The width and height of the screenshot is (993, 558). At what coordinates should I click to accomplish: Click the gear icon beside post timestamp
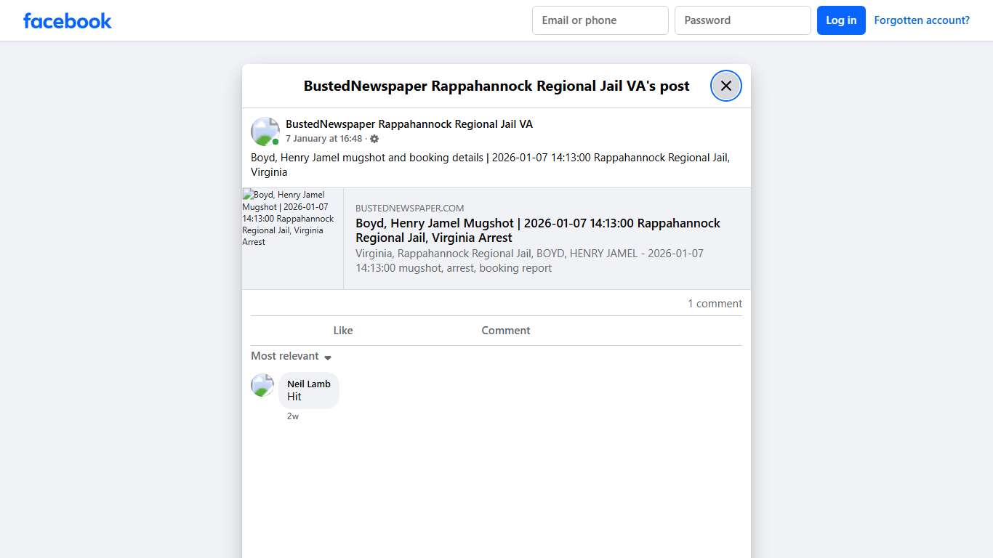coord(374,139)
